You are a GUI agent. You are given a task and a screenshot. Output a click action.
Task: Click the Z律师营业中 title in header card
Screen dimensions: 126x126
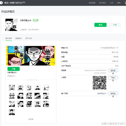(25, 20)
